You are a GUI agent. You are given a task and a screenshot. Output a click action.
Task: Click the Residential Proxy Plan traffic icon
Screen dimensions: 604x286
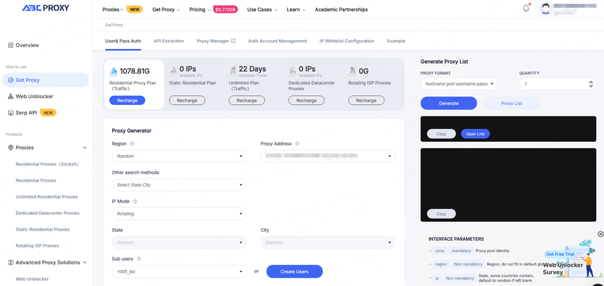[114, 71]
